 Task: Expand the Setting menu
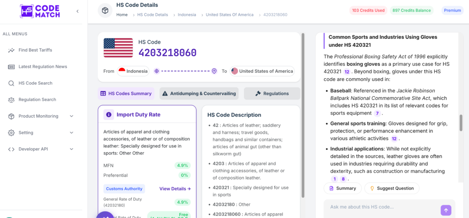[71, 133]
